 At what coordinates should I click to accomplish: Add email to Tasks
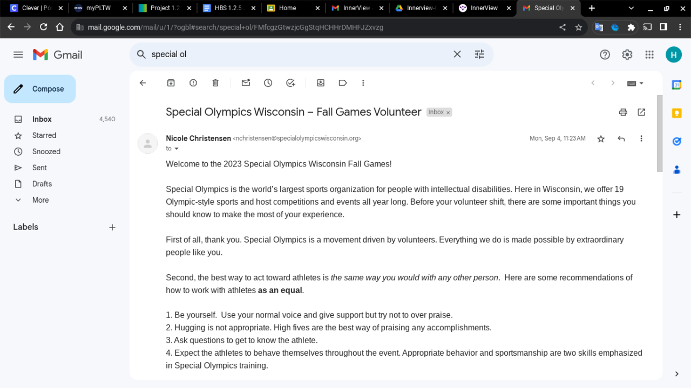coord(290,83)
